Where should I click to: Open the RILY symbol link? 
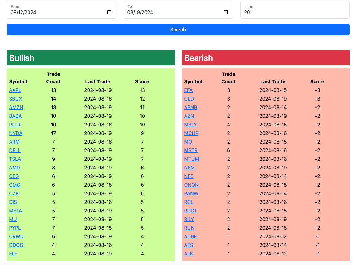(189, 219)
